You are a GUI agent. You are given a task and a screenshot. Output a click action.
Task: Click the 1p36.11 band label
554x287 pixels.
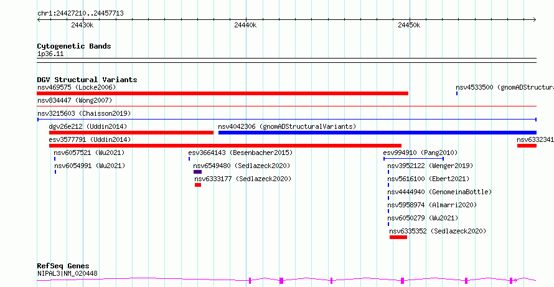pyautogui.click(x=50, y=54)
